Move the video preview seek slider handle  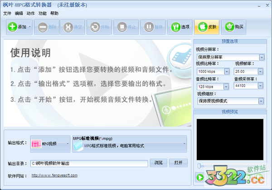point(199,166)
